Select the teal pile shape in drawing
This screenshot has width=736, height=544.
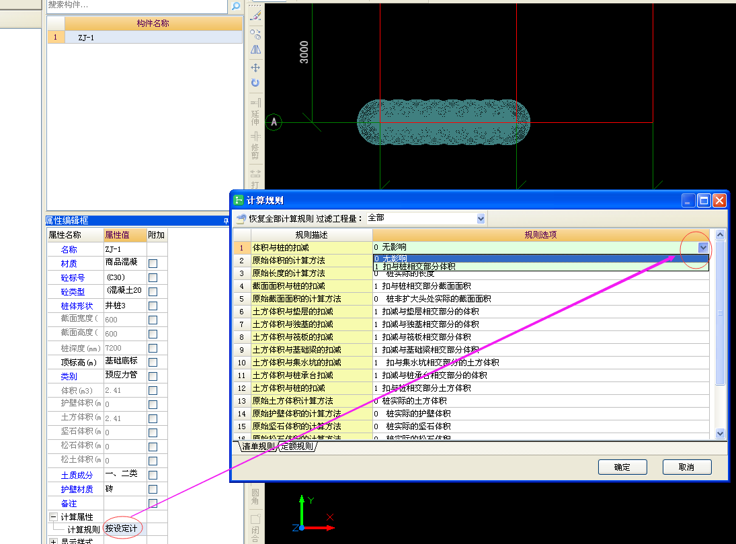(x=444, y=122)
